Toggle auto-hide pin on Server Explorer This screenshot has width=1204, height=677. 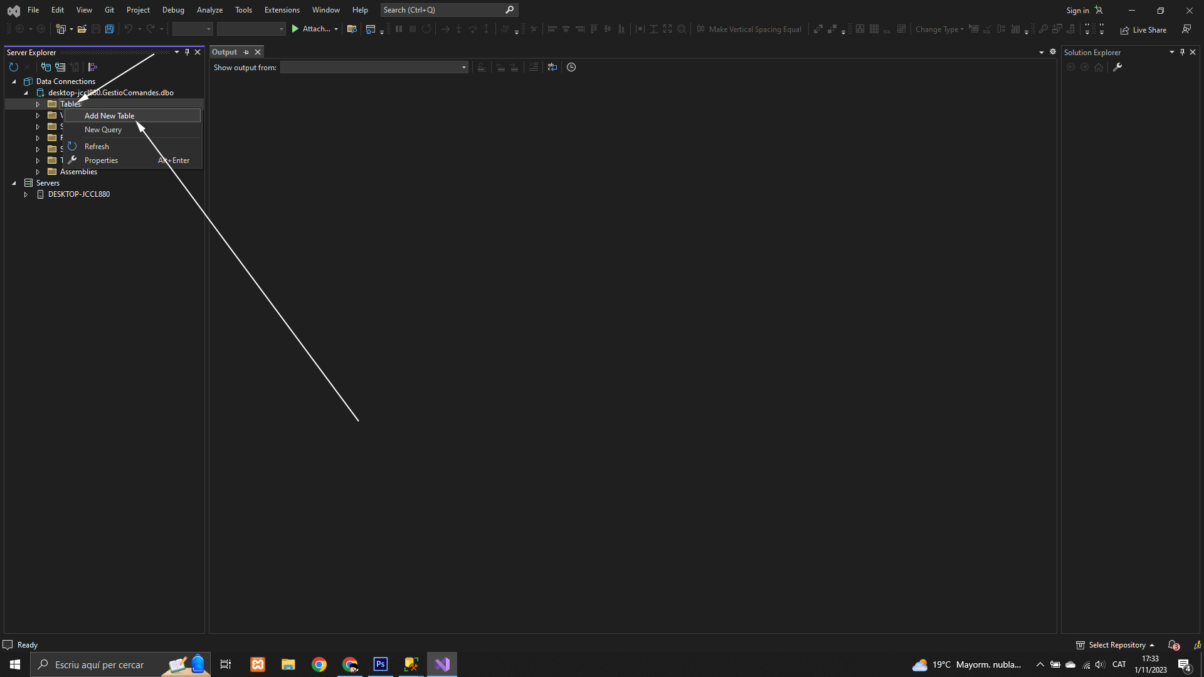tap(187, 52)
